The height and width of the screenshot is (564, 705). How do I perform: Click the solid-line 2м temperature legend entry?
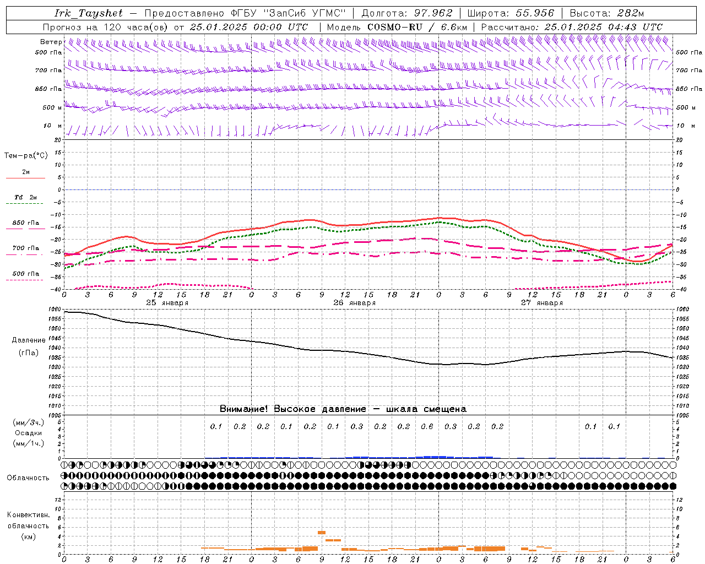25,175
